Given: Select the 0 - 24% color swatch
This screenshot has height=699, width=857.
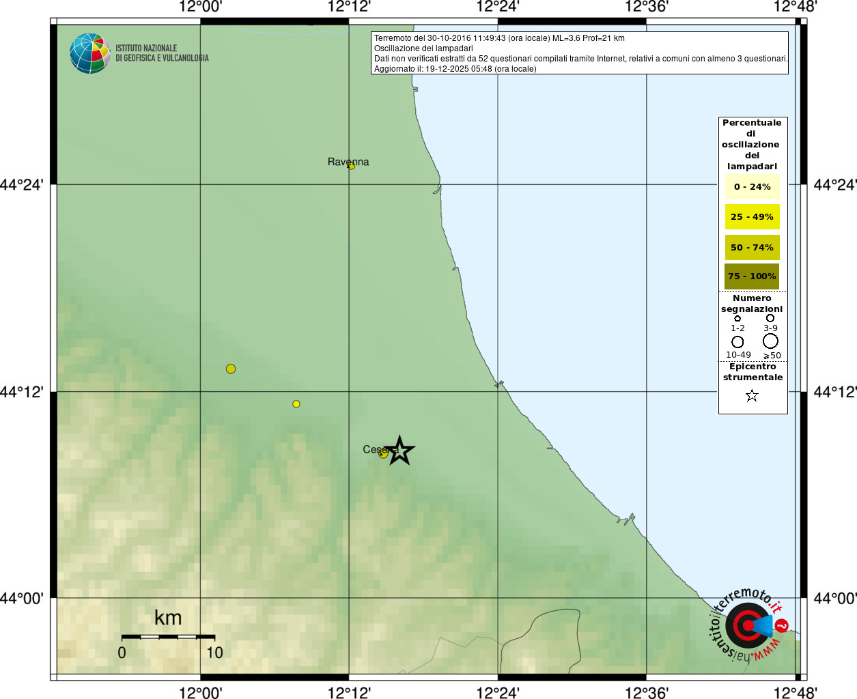Looking at the screenshot, I should (x=752, y=186).
